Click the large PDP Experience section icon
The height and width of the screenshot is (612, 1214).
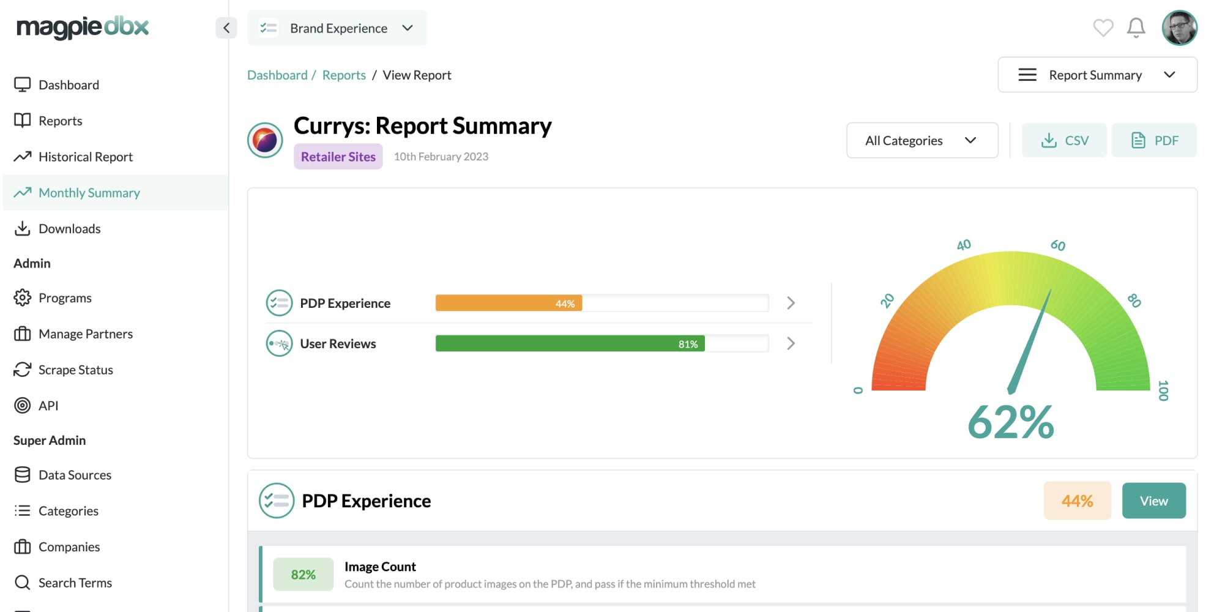click(277, 501)
